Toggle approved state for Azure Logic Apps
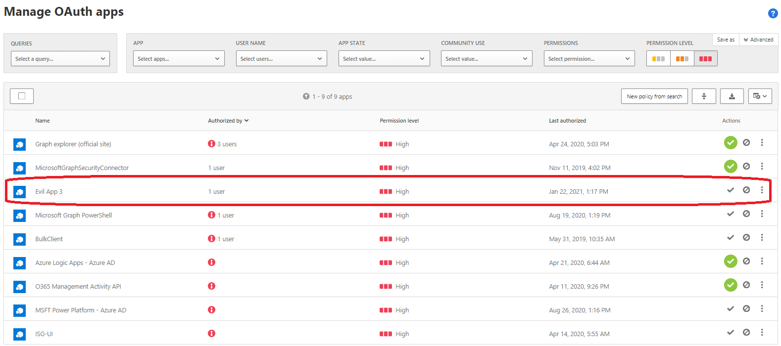Image resolution: width=781 pixels, height=346 pixels. [731, 261]
